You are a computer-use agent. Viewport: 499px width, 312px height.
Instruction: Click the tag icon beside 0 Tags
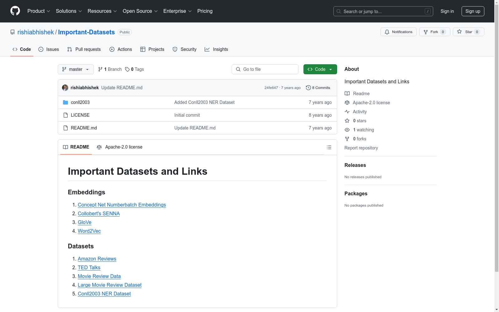(x=127, y=69)
